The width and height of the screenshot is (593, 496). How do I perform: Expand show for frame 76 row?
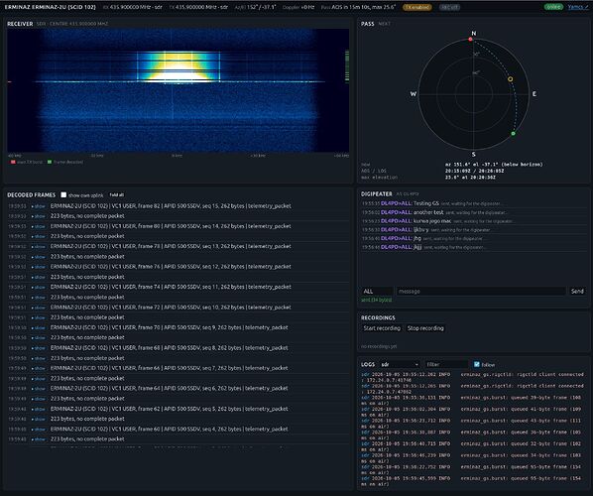[39, 267]
